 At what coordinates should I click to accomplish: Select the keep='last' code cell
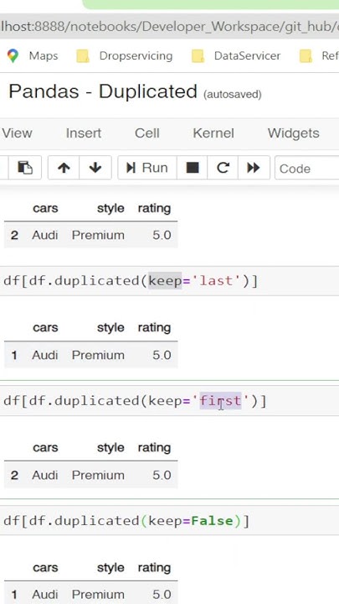click(169, 281)
